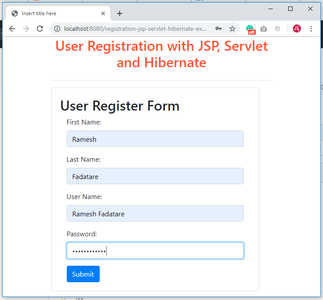Open the gray face extension icon

click(x=277, y=29)
